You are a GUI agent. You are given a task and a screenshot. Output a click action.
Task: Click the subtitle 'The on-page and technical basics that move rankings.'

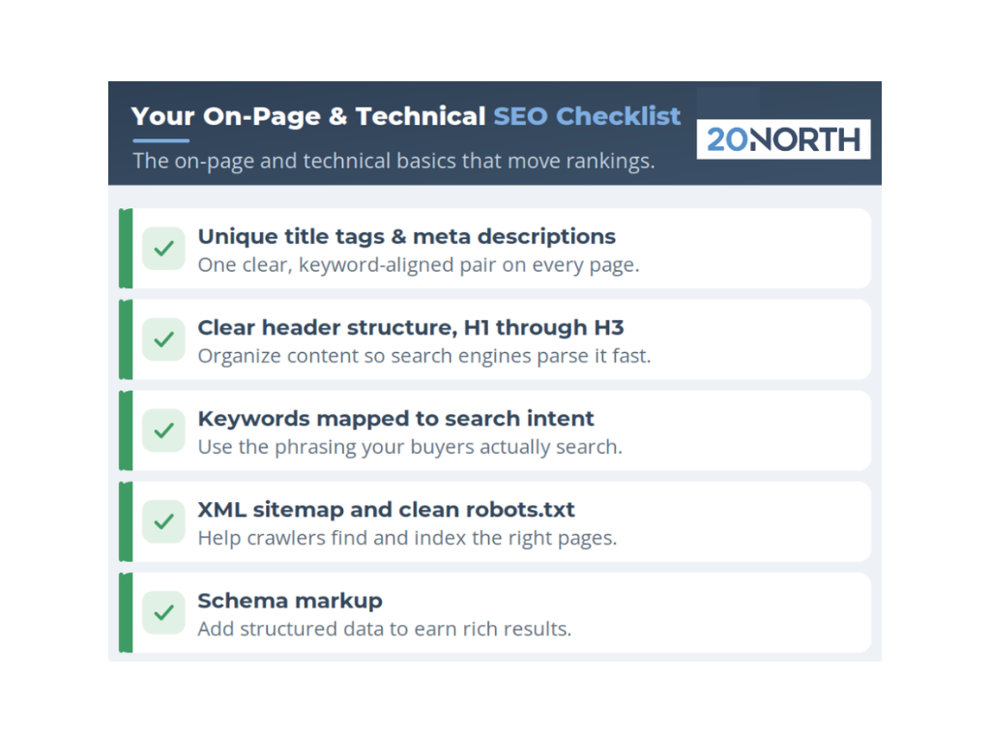coord(394,162)
